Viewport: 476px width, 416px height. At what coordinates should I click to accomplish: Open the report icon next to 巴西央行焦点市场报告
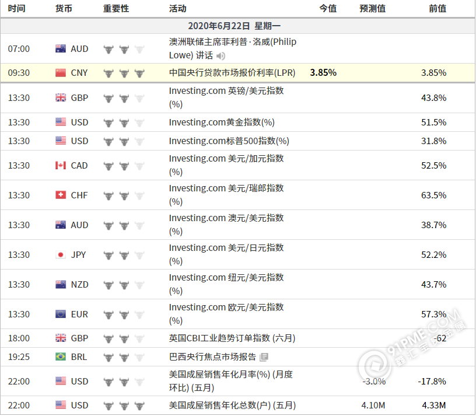pyautogui.click(x=264, y=357)
